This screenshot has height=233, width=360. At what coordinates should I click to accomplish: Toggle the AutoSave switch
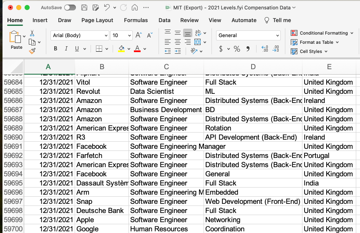(x=70, y=8)
